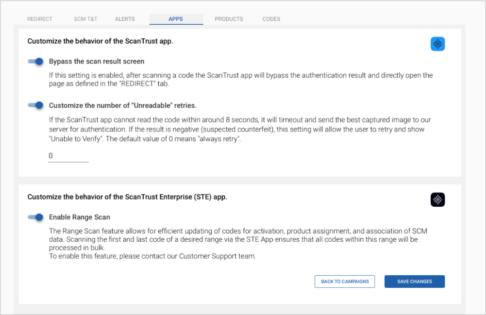The image size is (486, 315).
Task: Click the blue ScanTrust app icon
Action: coord(437,44)
